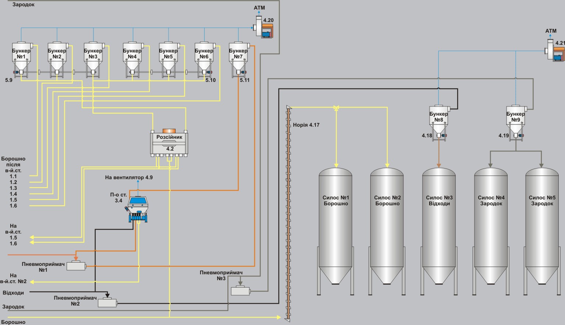The height and width of the screenshot is (325, 565).
Task: Click the 4.19 tag label
Action: click(504, 136)
